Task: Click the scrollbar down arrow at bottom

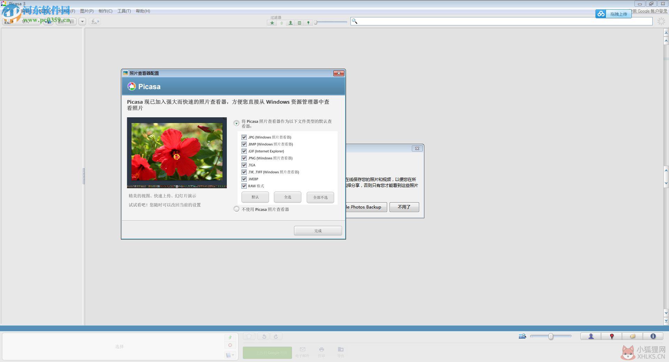Action: [666, 321]
